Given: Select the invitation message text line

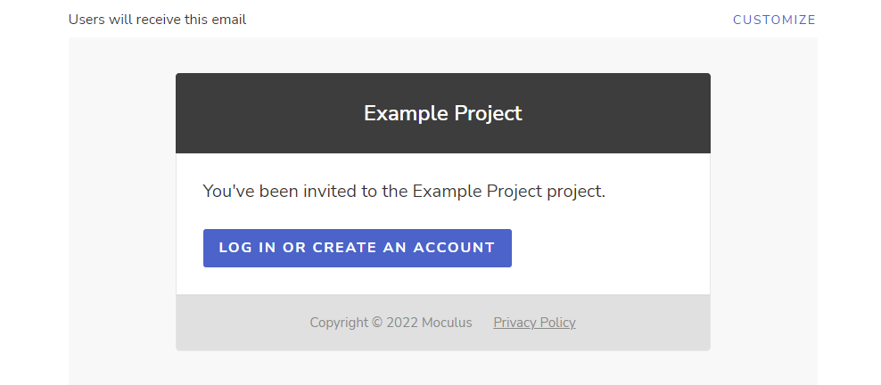Looking at the screenshot, I should click(x=404, y=192).
